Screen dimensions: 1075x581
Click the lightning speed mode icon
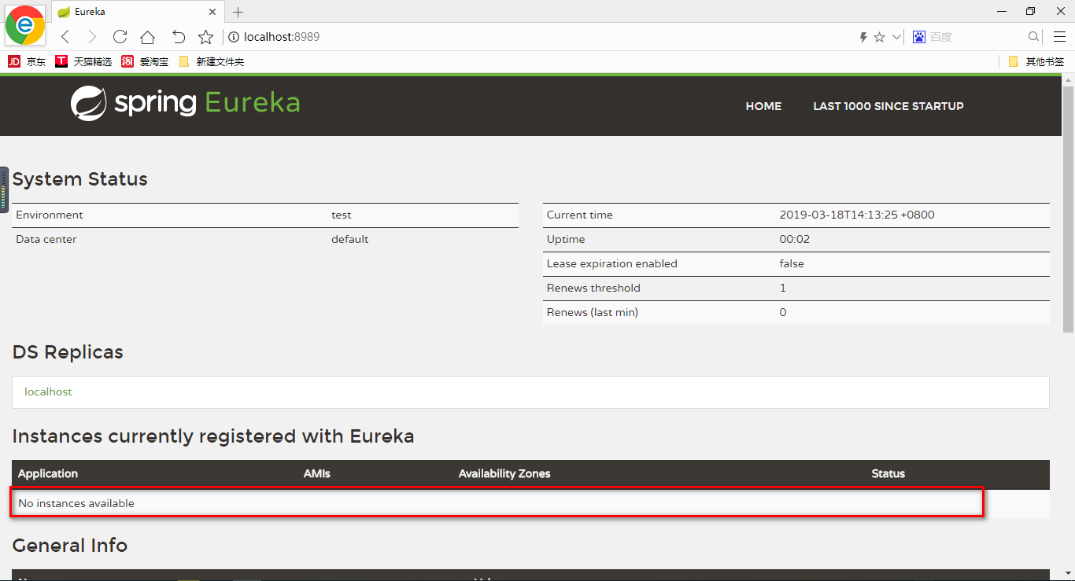click(x=863, y=37)
